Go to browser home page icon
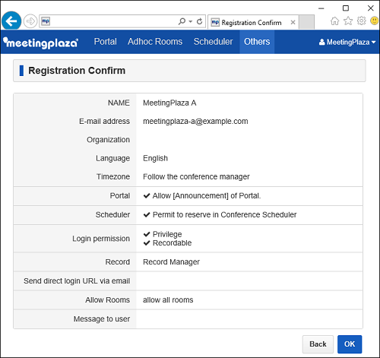Screen dimensions: 380x358 click(334, 21)
